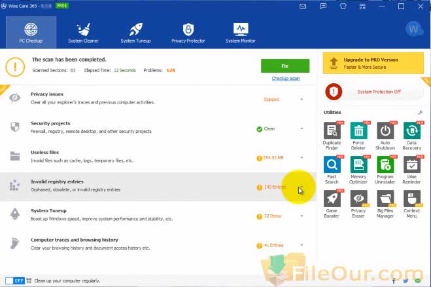Select the Invalid registry entries heading

point(57,182)
